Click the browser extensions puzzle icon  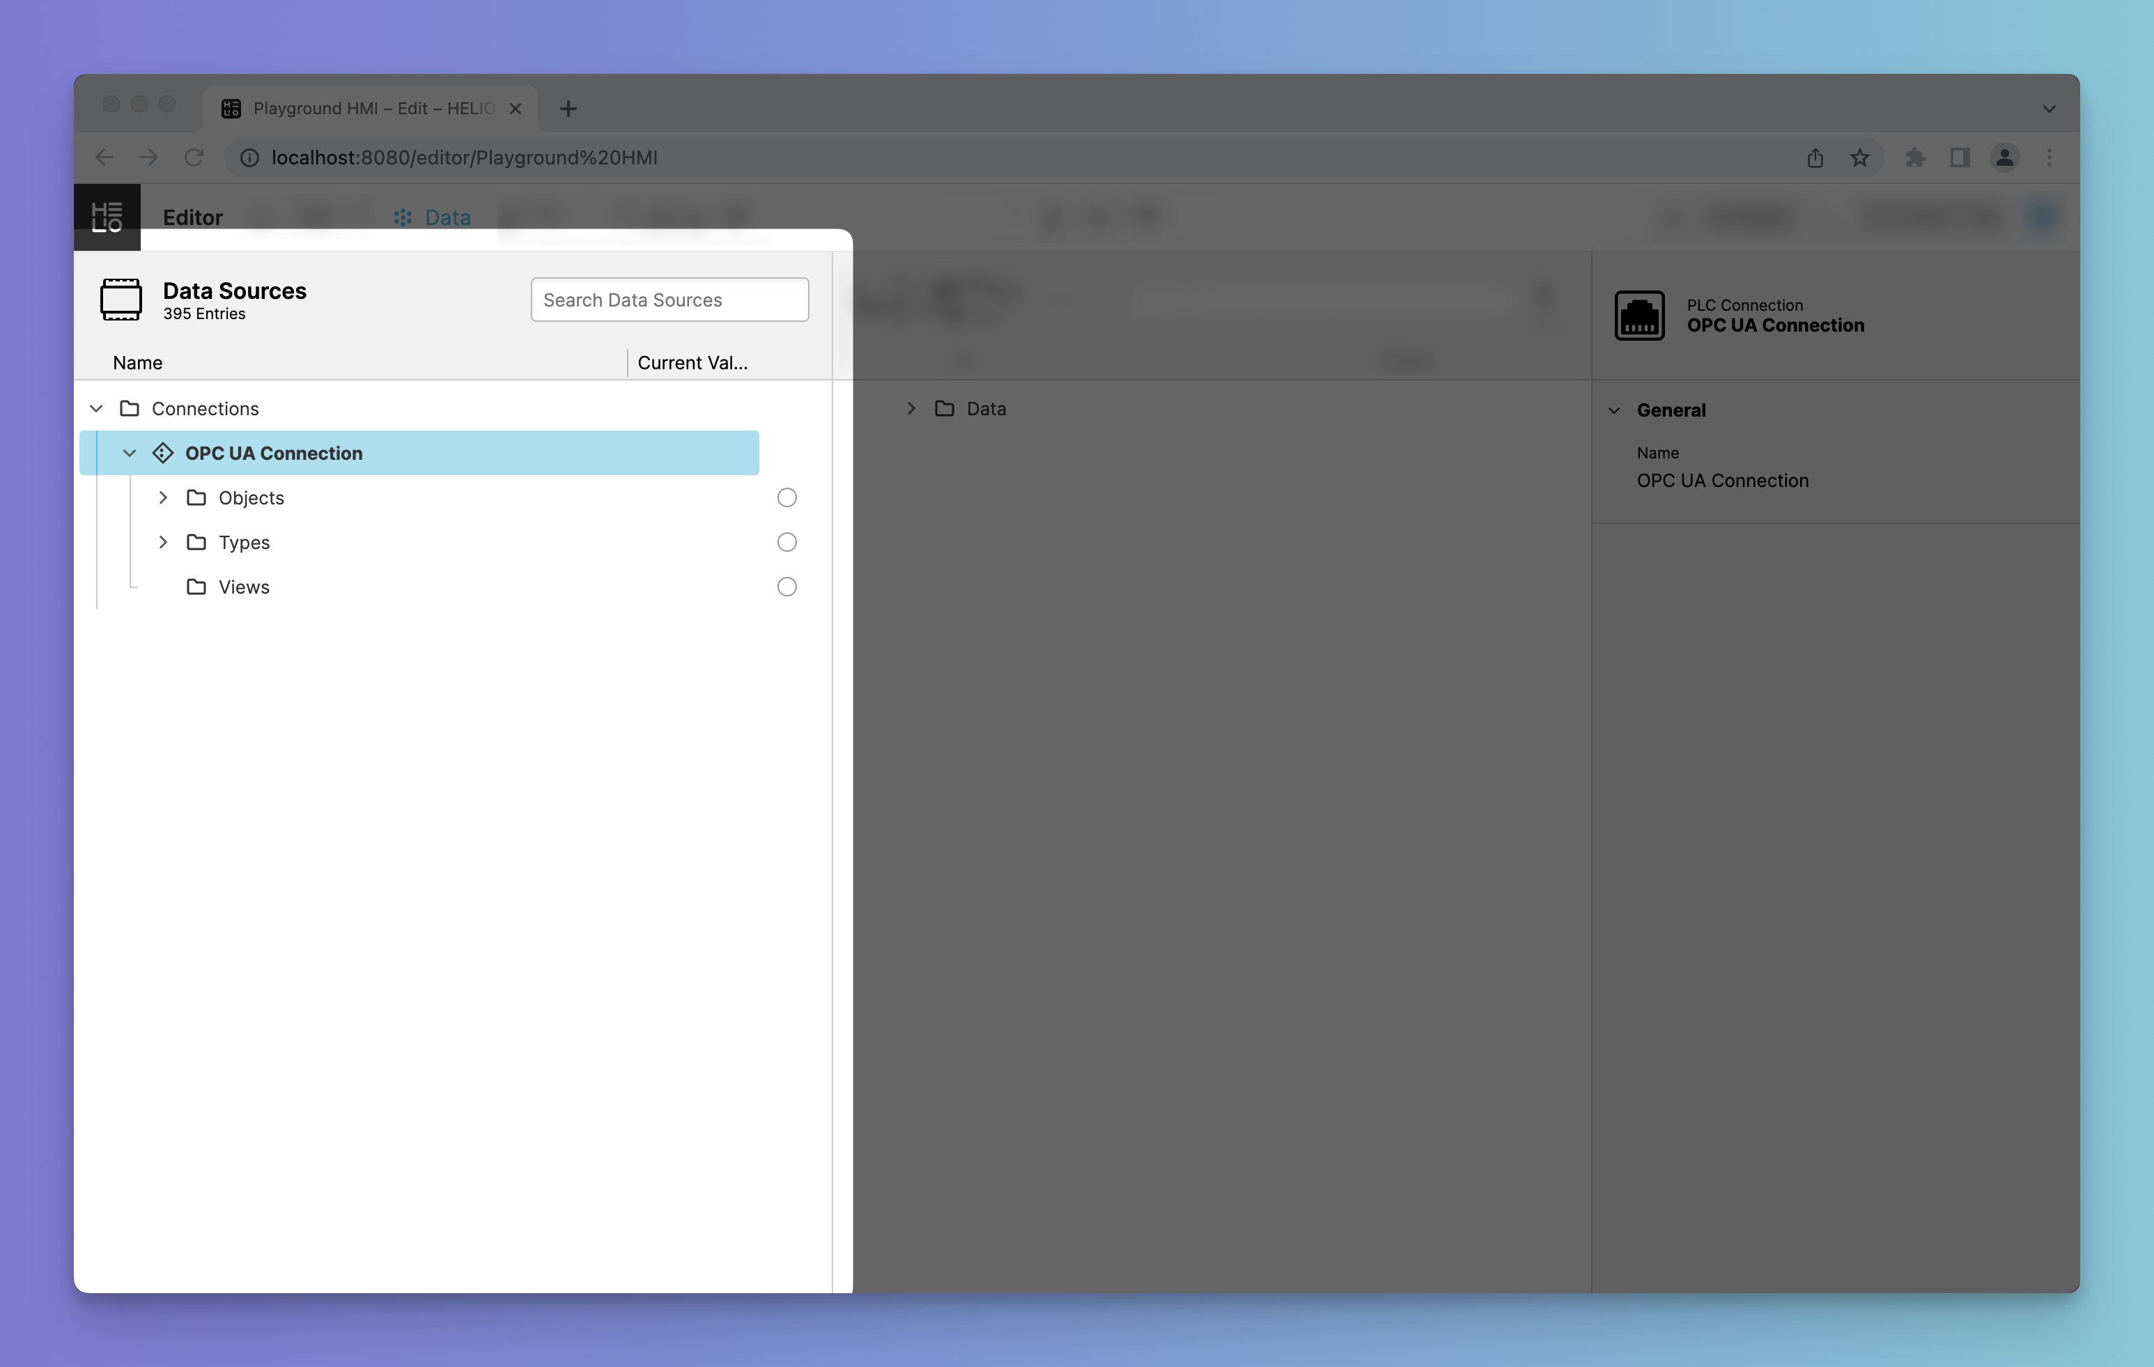(x=1914, y=157)
